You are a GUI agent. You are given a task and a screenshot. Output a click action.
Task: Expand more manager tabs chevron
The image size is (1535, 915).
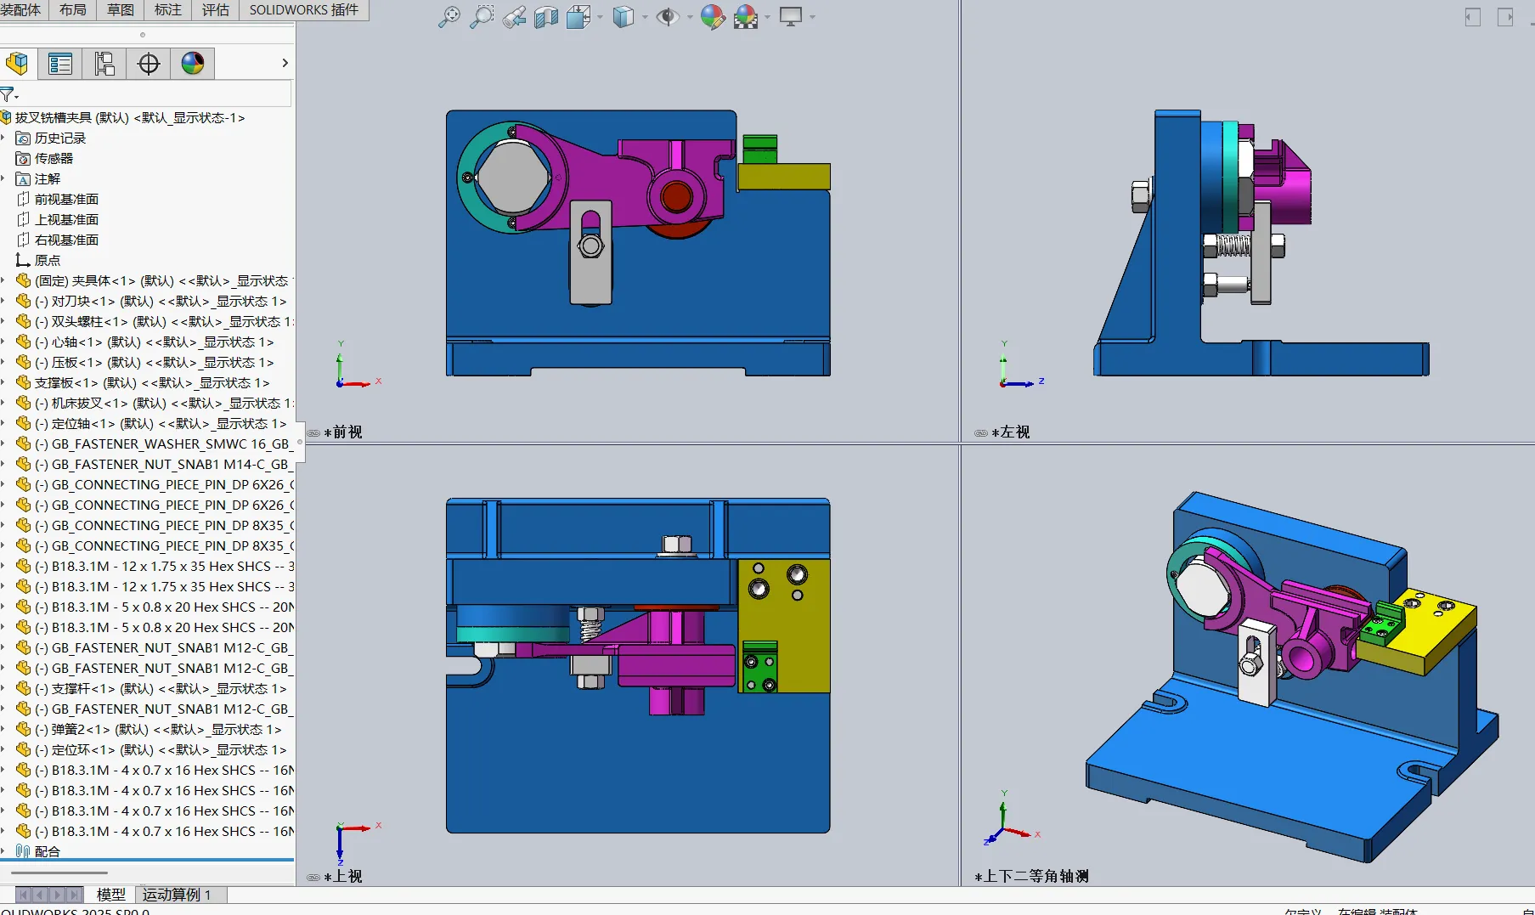click(x=285, y=63)
